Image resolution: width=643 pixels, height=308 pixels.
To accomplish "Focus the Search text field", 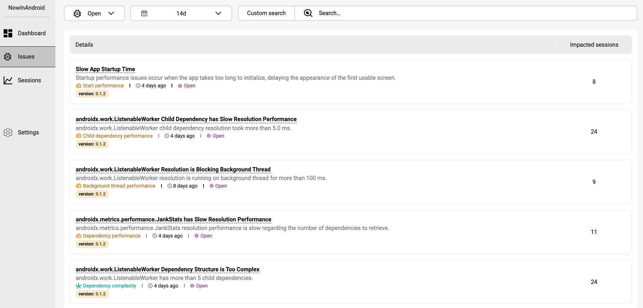I will [468, 13].
